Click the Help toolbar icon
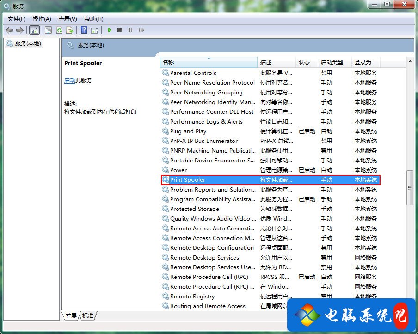The image size is (418, 334). [84, 30]
